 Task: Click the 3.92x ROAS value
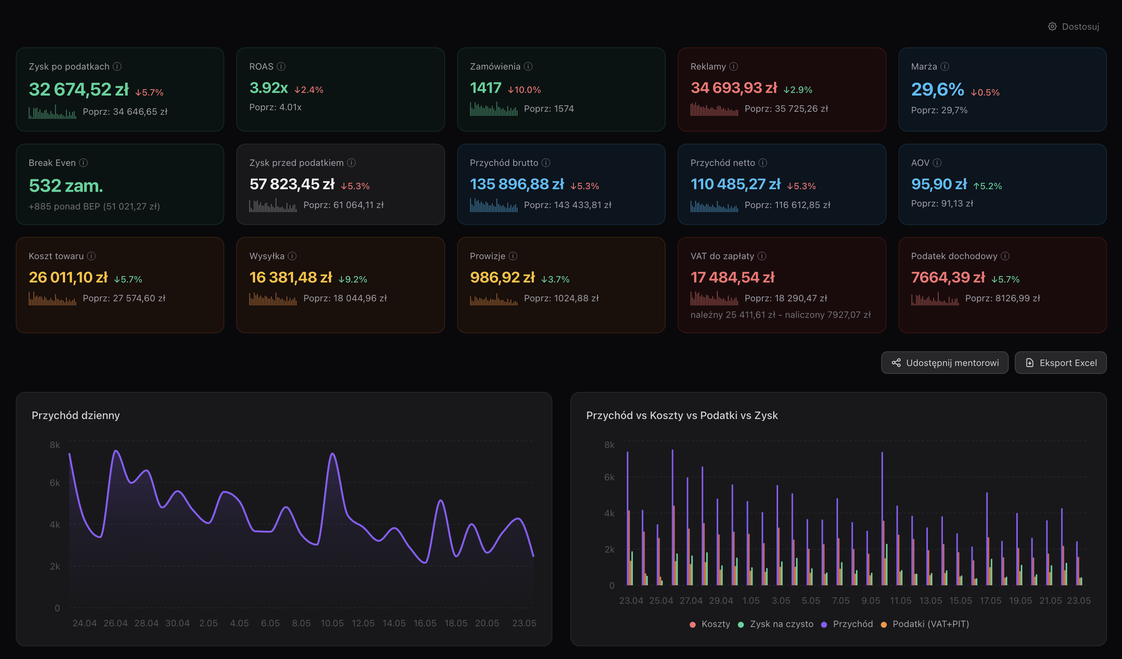coord(269,88)
